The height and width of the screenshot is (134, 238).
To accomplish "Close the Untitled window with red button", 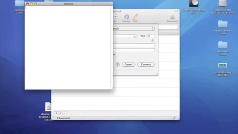I will click(x=28, y=4).
